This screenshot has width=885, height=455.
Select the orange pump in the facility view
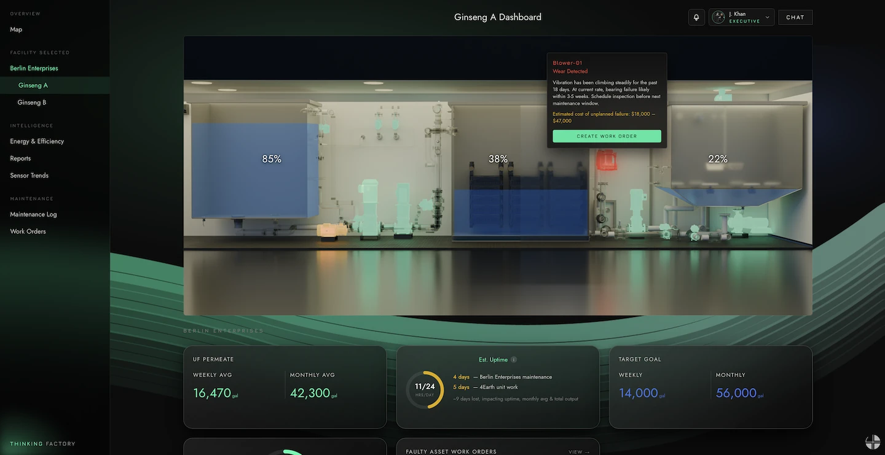click(332, 230)
